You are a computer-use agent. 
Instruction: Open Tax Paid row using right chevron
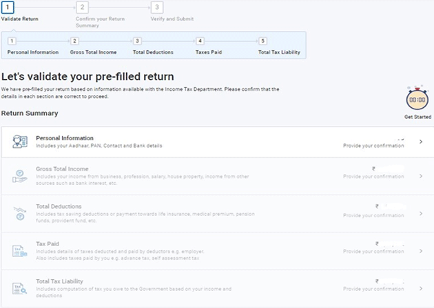(421, 252)
